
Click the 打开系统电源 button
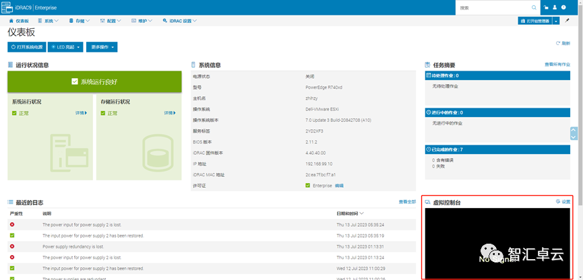pos(27,47)
